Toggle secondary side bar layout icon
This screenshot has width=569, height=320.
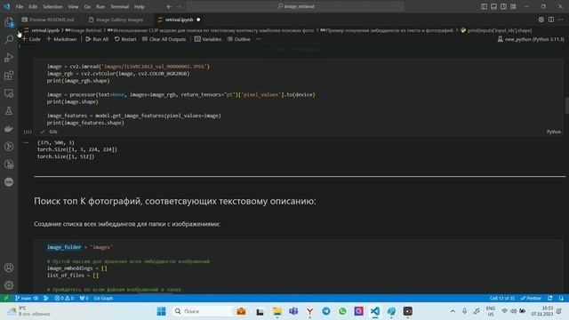[x=503, y=6]
